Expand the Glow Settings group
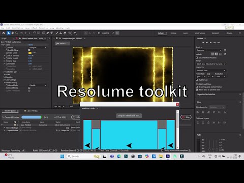This screenshot has height=183, width=244. tap(4, 80)
